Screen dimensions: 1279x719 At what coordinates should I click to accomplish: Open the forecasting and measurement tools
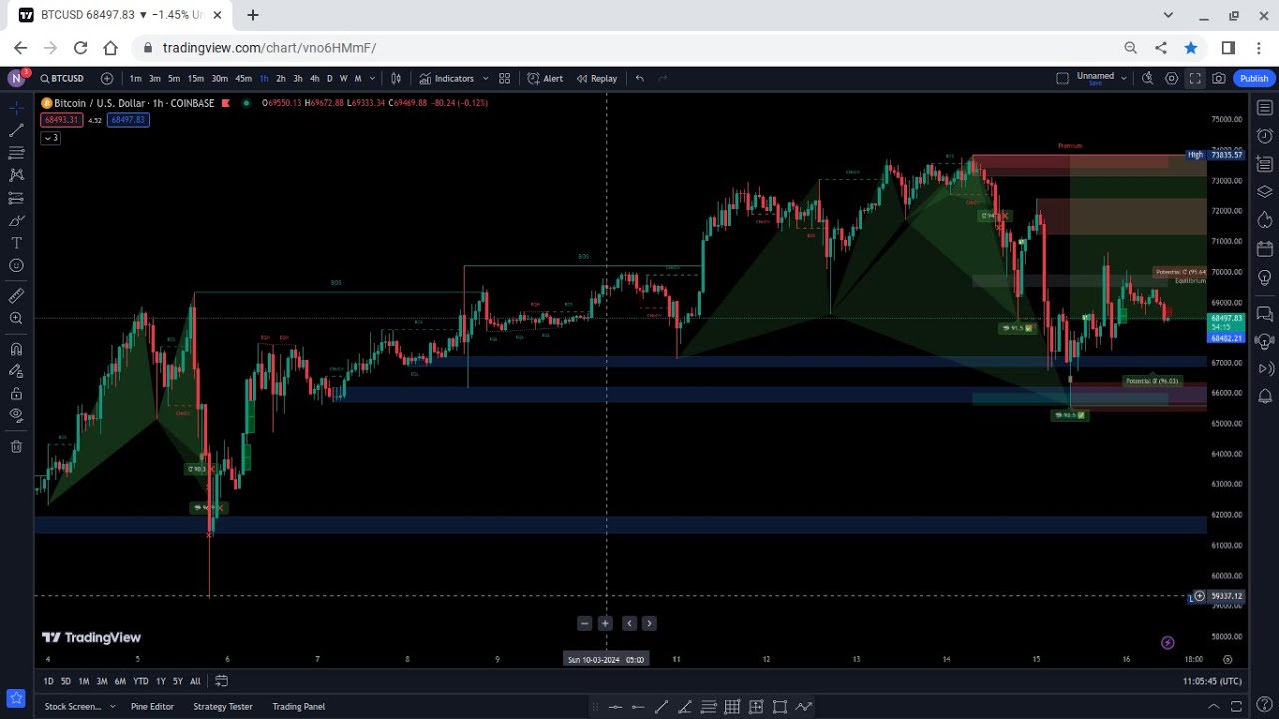16,198
